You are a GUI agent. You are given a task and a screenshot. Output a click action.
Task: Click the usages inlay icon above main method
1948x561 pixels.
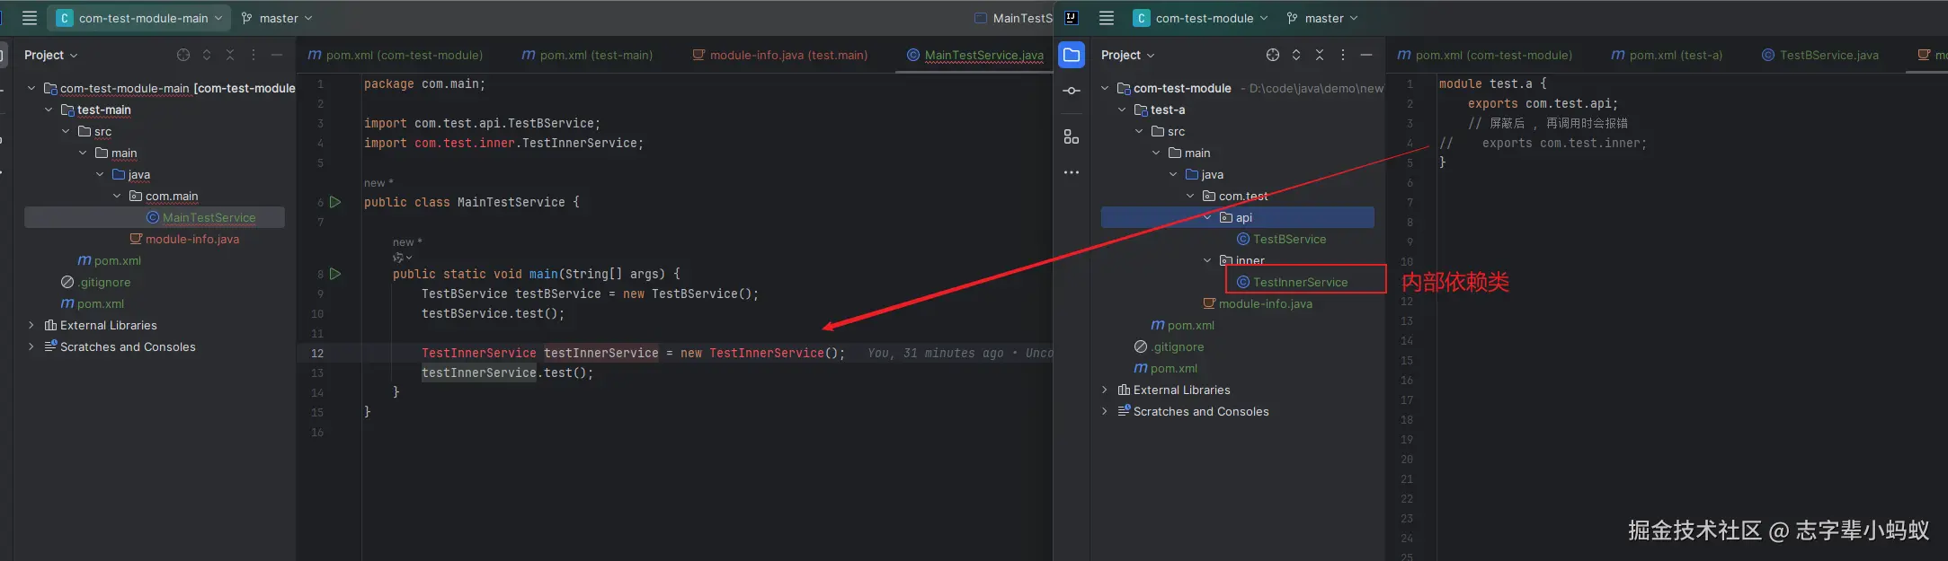(x=402, y=258)
